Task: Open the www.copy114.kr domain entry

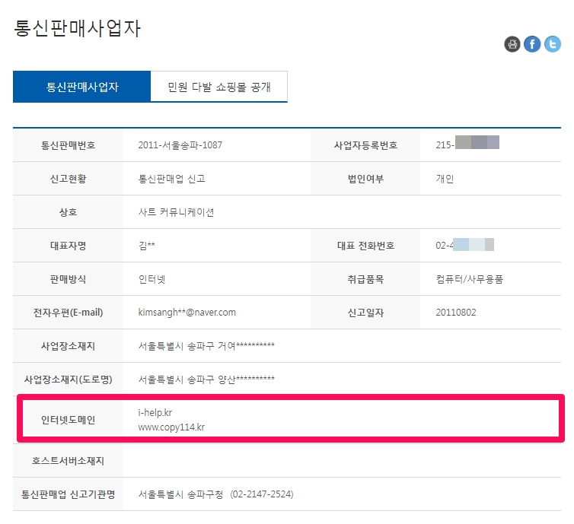Action: pyautogui.click(x=171, y=427)
